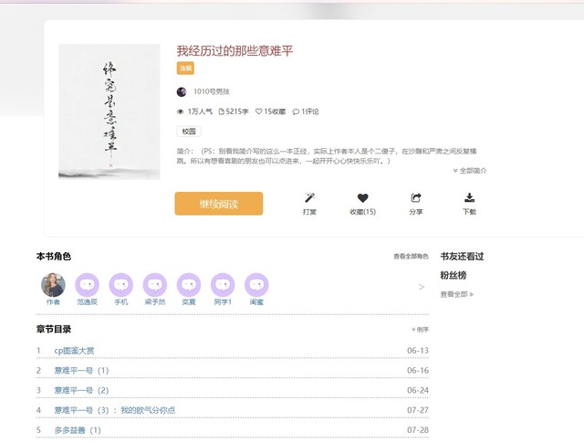
Task: Select the 梁予然 character bubble icon
Action: 155,285
